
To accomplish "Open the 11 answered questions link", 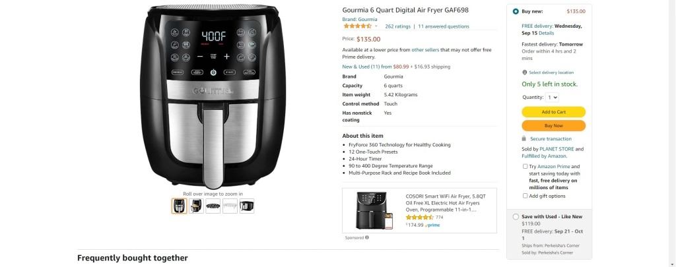I will (x=444, y=26).
